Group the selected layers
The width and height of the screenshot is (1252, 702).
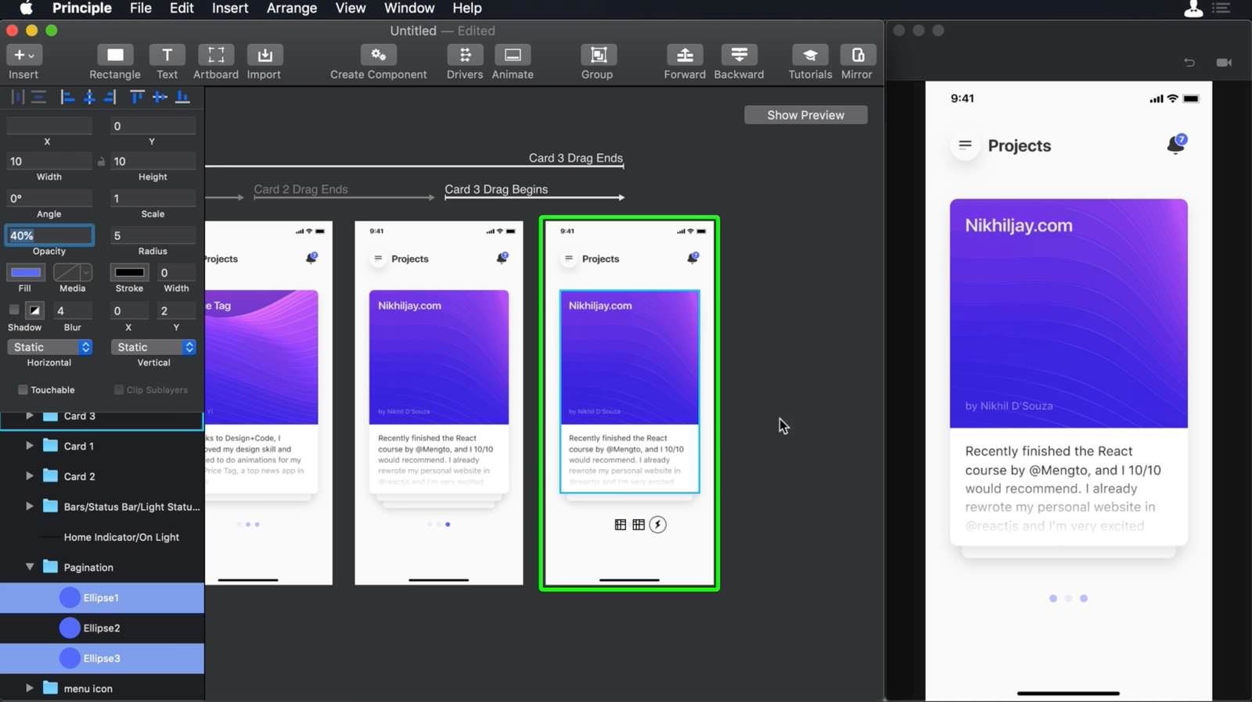coord(597,62)
